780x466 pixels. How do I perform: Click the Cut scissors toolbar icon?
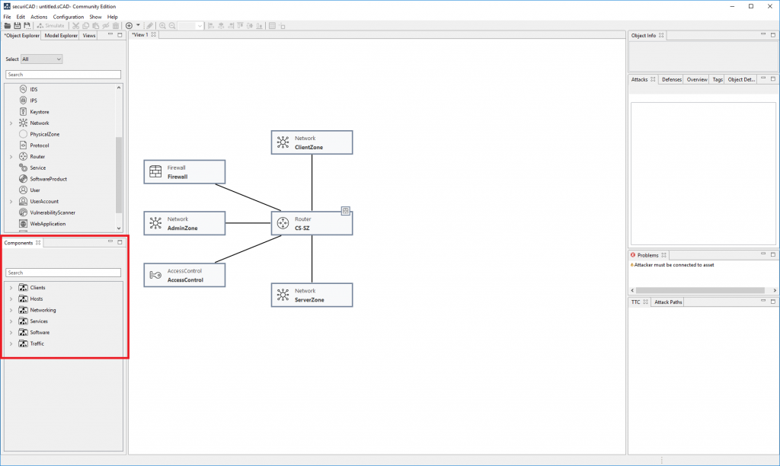[76, 26]
